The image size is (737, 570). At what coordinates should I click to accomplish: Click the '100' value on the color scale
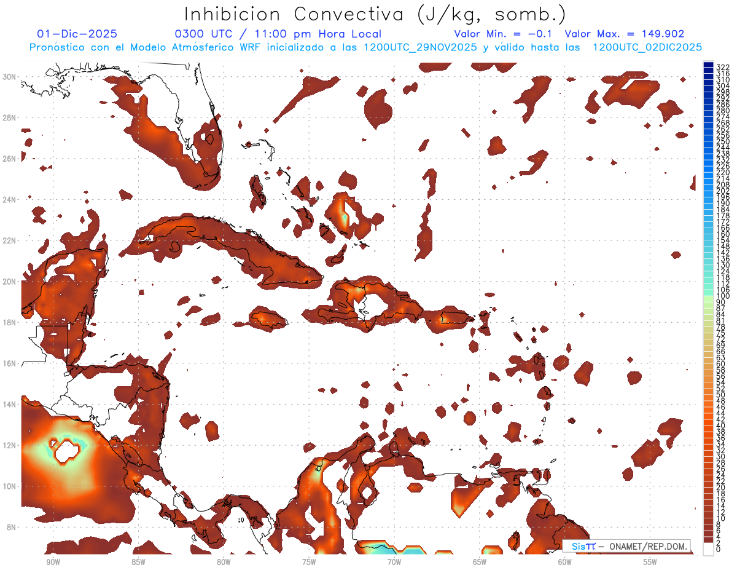click(722, 296)
